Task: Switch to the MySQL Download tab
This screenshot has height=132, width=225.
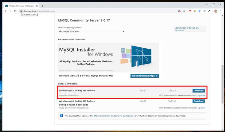Action: pos(22,6)
